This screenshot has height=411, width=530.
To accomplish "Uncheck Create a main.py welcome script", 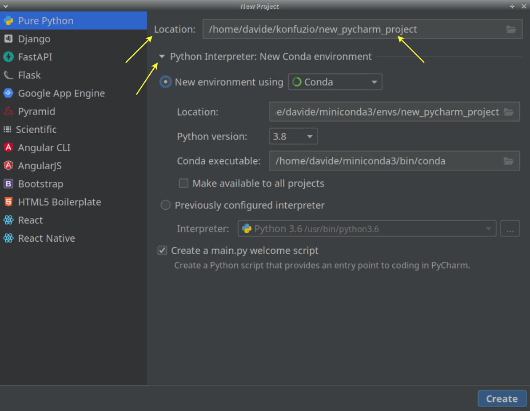I will click(x=162, y=250).
